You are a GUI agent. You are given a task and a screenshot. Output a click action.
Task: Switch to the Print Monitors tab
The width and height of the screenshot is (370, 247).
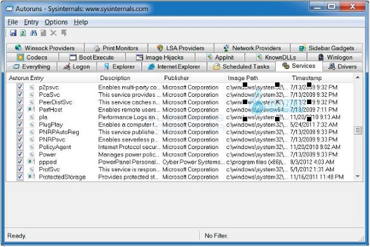tap(116, 48)
